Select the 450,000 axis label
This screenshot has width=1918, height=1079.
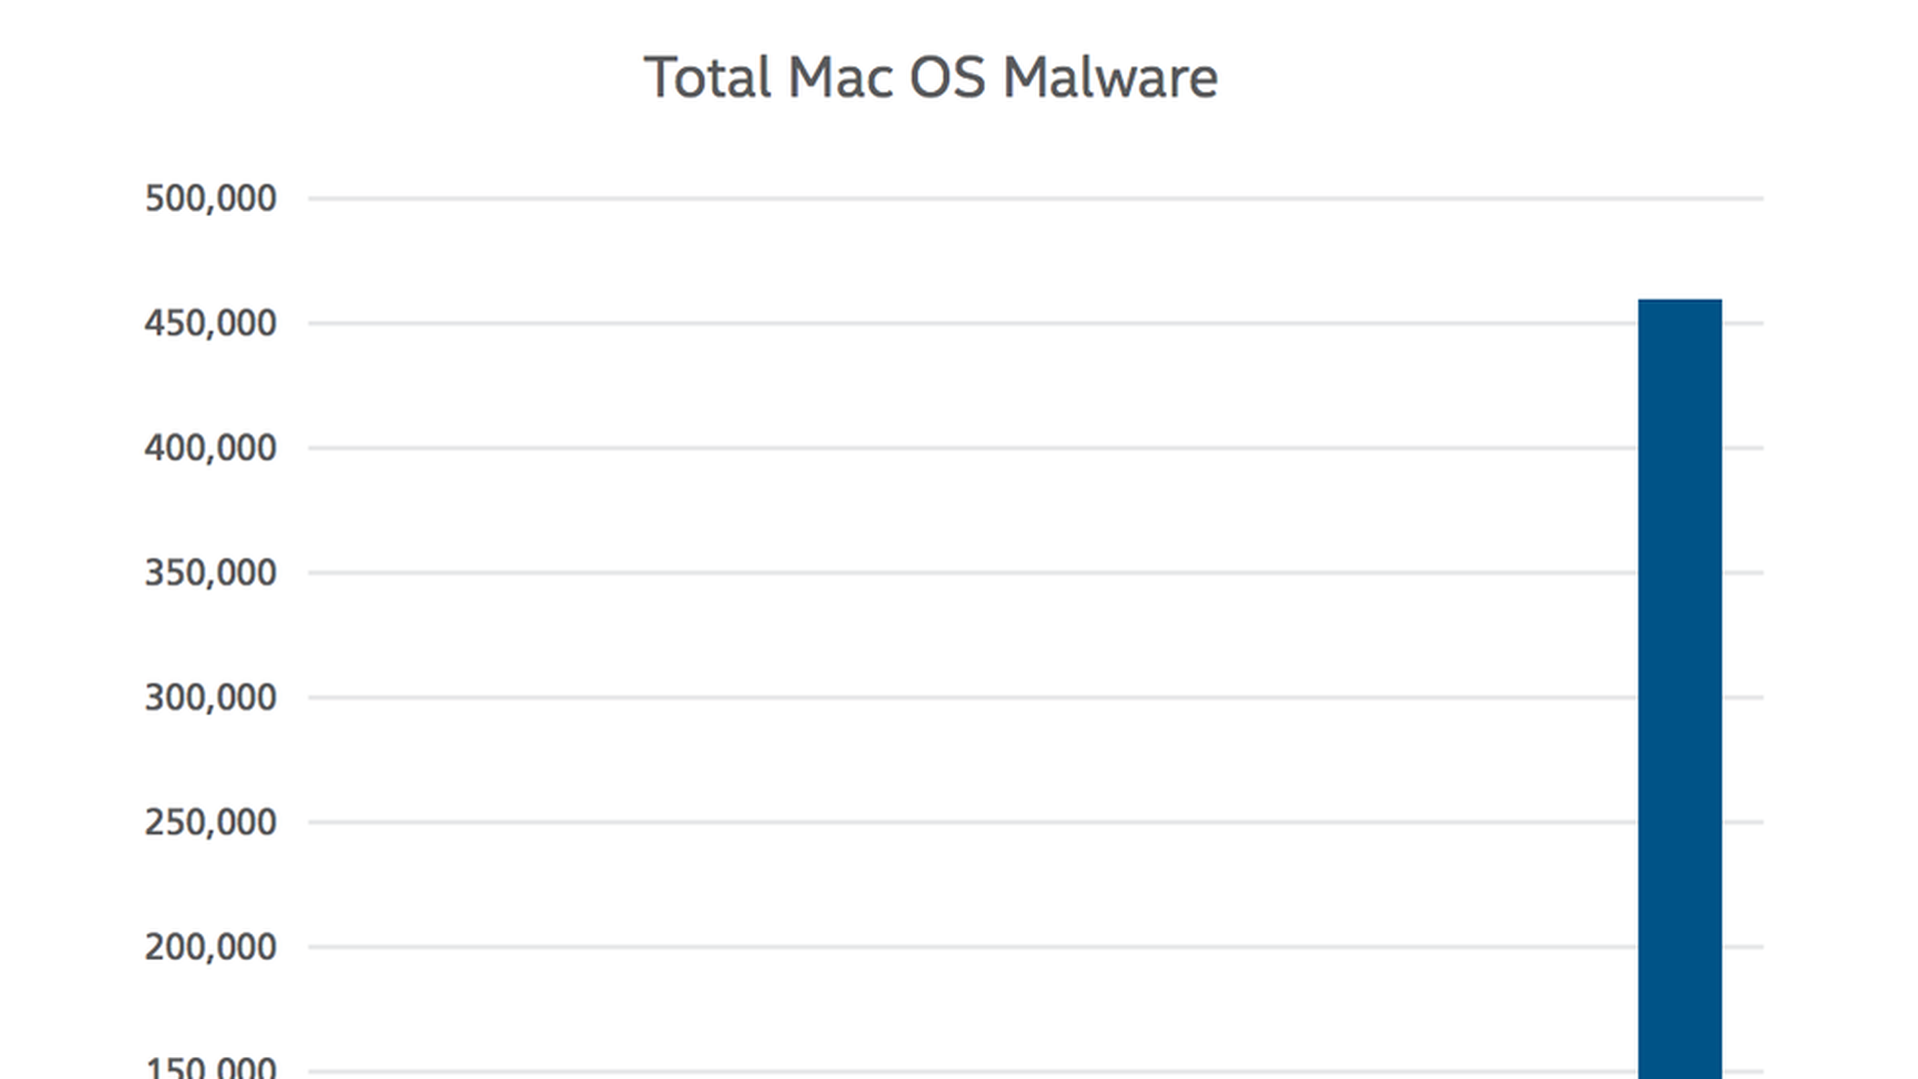pos(211,323)
